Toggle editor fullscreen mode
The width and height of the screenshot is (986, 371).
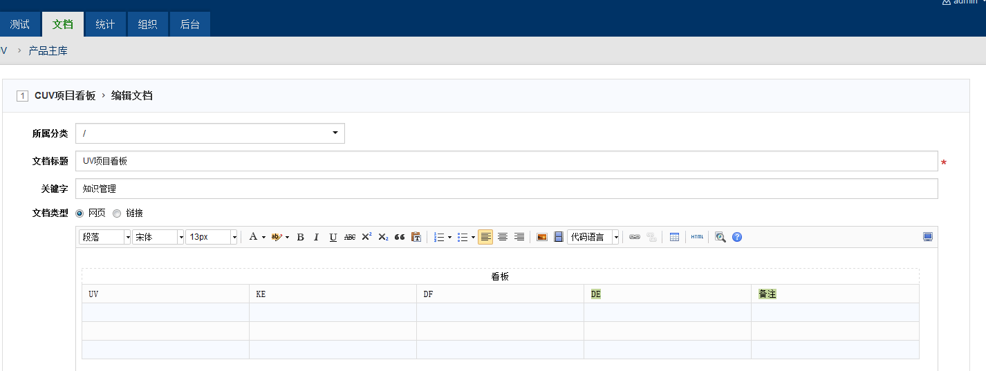[928, 237]
